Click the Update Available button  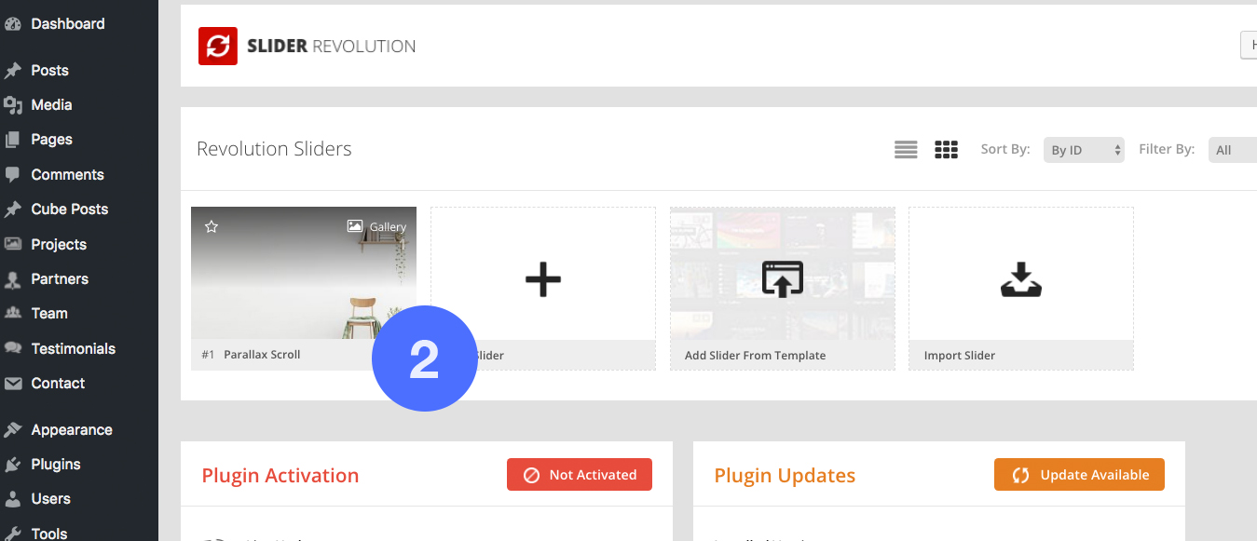coord(1079,475)
